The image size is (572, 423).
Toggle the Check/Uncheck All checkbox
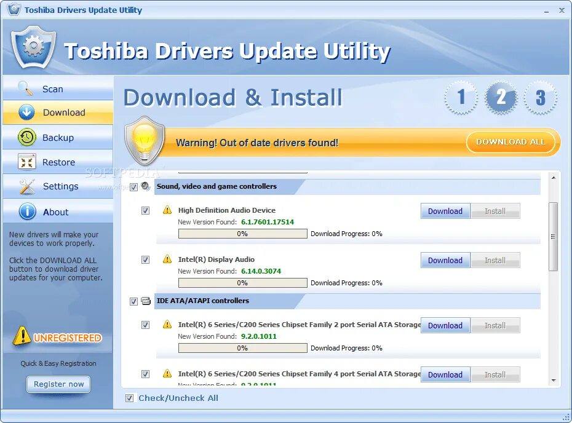[129, 398]
